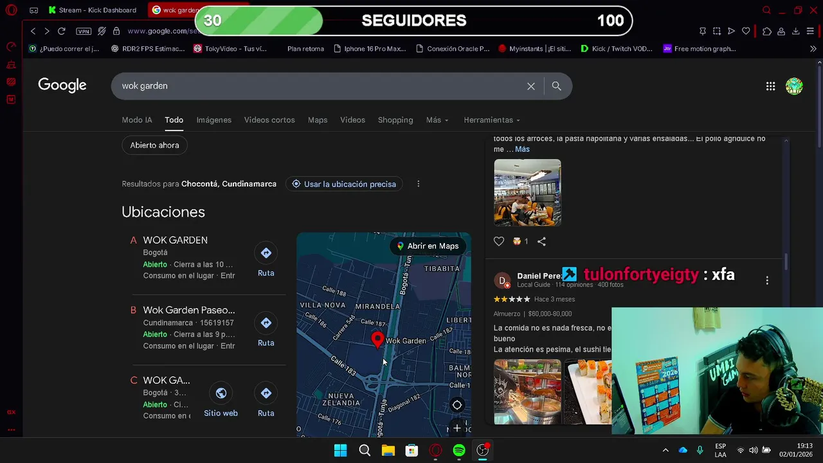
Task: Open restaurant interior review photo
Action: pos(527,193)
